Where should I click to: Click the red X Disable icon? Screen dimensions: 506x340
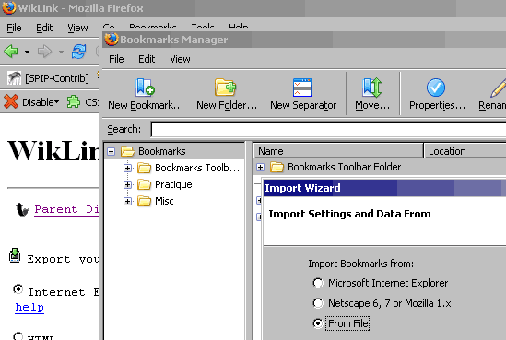tap(11, 102)
